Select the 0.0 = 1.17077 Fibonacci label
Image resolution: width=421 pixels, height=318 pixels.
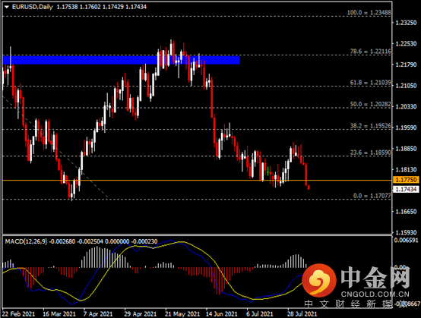pyautogui.click(x=372, y=196)
